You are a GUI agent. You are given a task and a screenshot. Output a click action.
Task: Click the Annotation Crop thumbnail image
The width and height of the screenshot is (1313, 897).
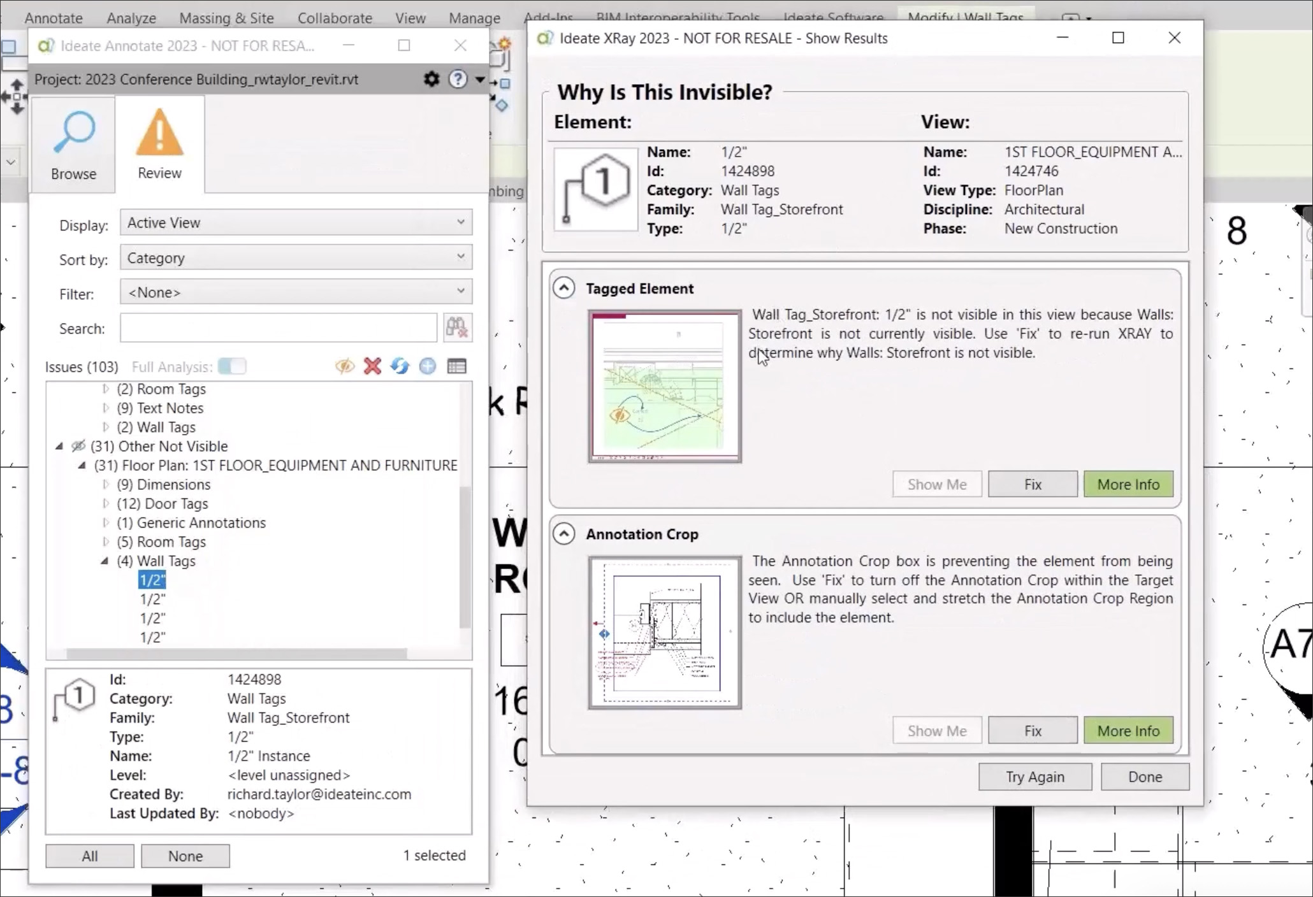(665, 633)
